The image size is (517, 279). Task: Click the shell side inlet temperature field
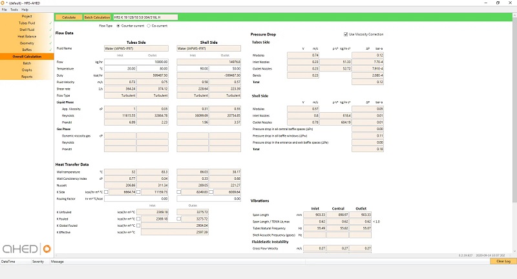(x=191, y=68)
